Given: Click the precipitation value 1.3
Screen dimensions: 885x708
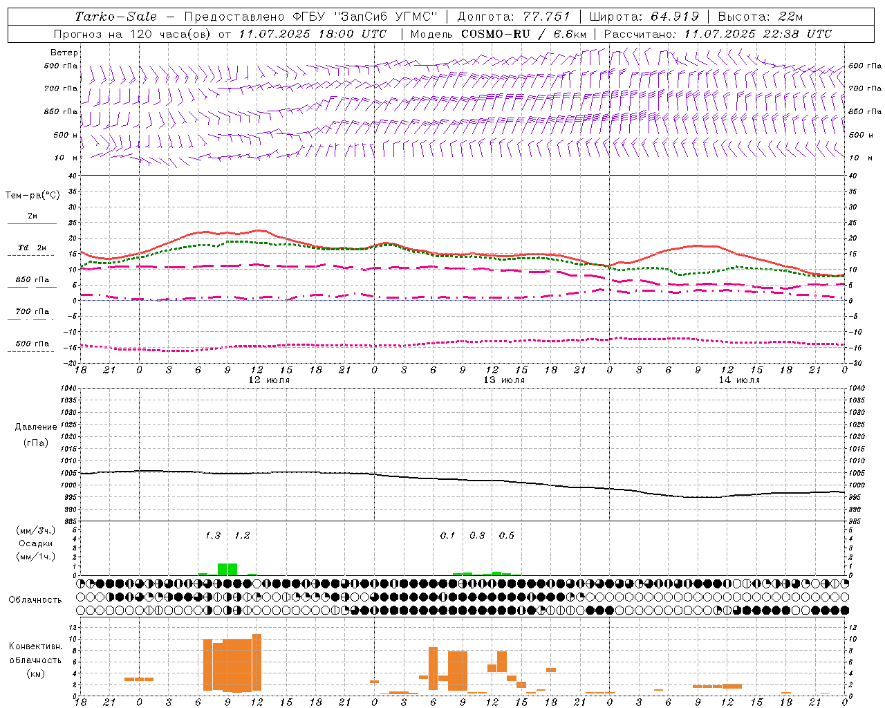Looking at the screenshot, I should [213, 535].
